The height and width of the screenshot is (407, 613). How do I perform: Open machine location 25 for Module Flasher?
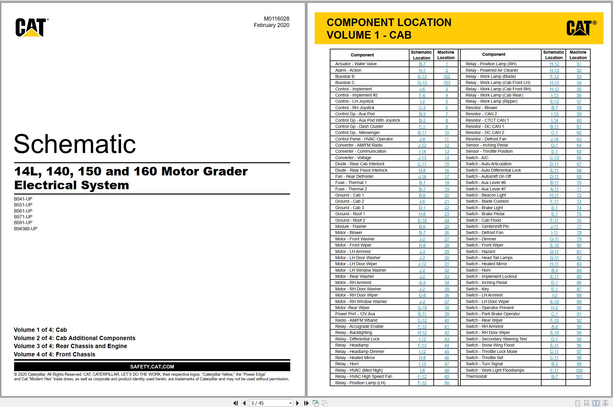(447, 226)
